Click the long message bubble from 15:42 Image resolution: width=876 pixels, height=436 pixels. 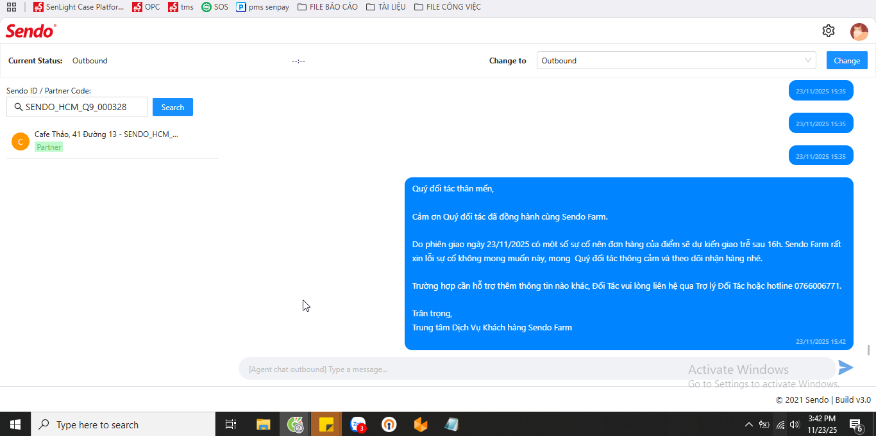[x=628, y=264]
